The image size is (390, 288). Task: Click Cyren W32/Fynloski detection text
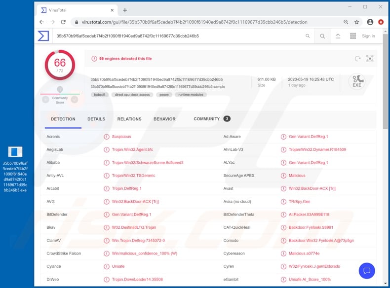point(314,266)
